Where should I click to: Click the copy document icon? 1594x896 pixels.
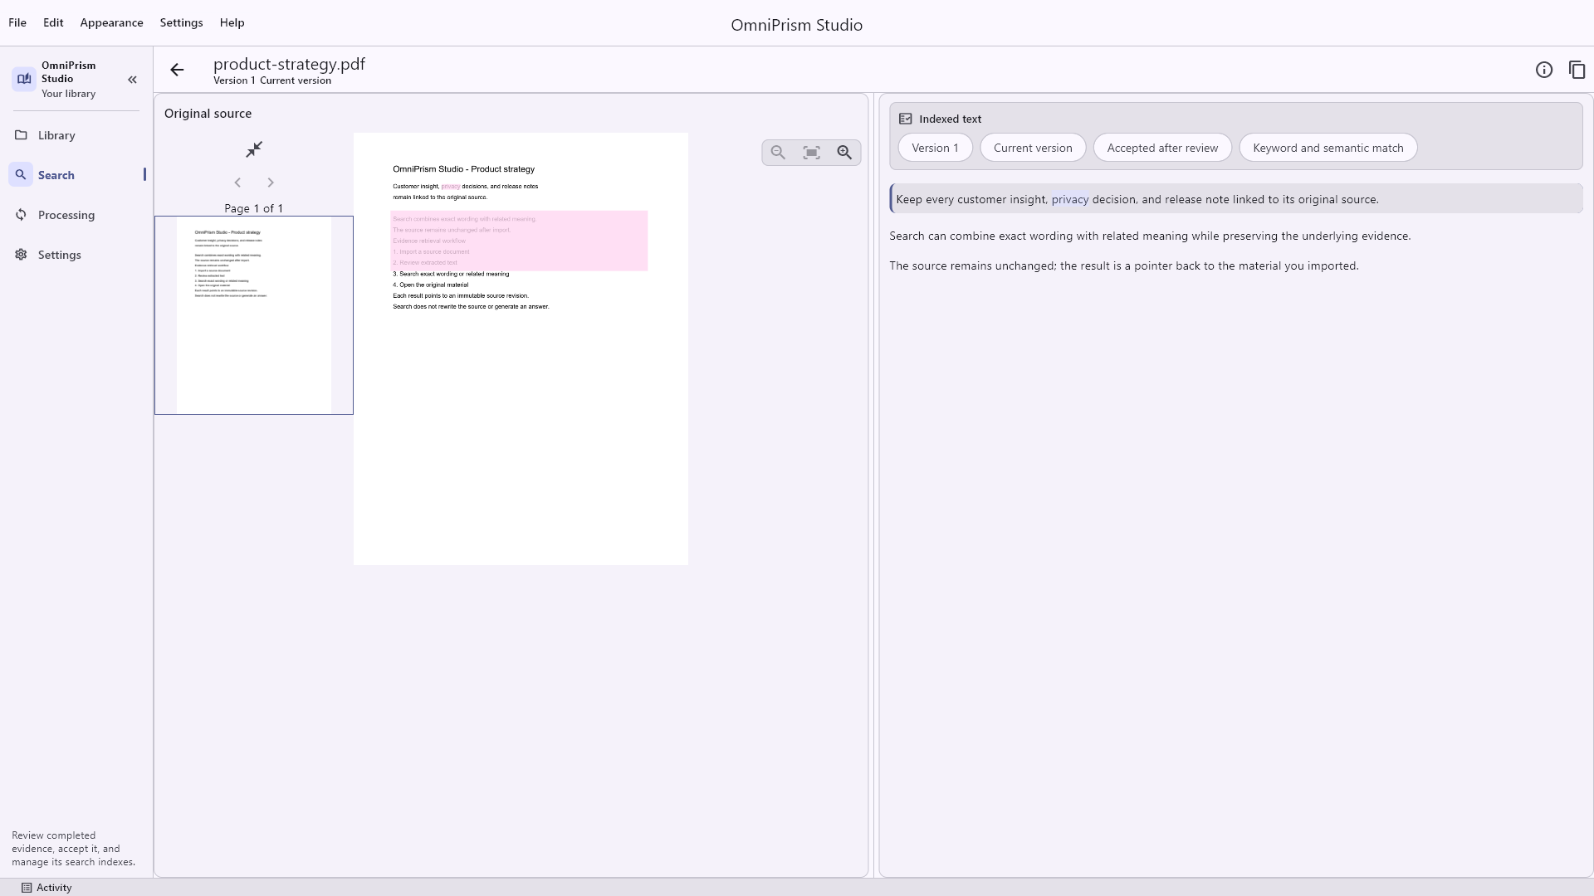pos(1577,70)
